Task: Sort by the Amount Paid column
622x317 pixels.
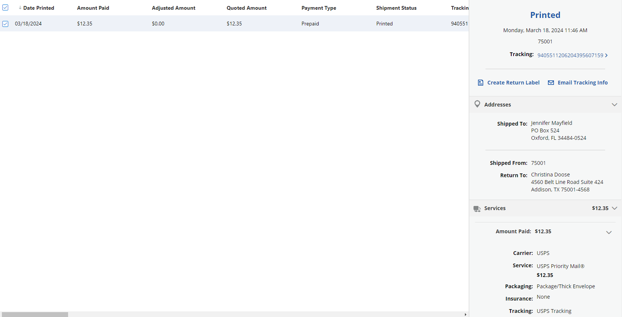Action: tap(93, 8)
